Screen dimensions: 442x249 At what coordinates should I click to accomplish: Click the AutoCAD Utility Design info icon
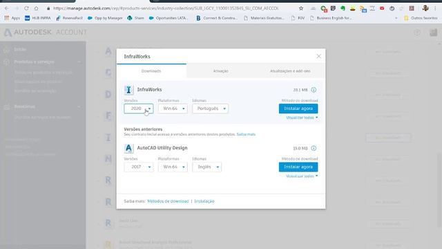point(314,148)
